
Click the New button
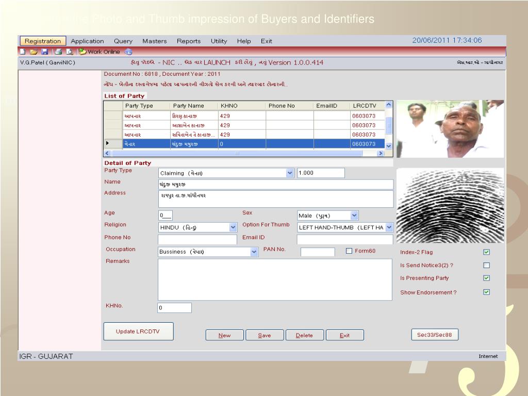tap(225, 335)
